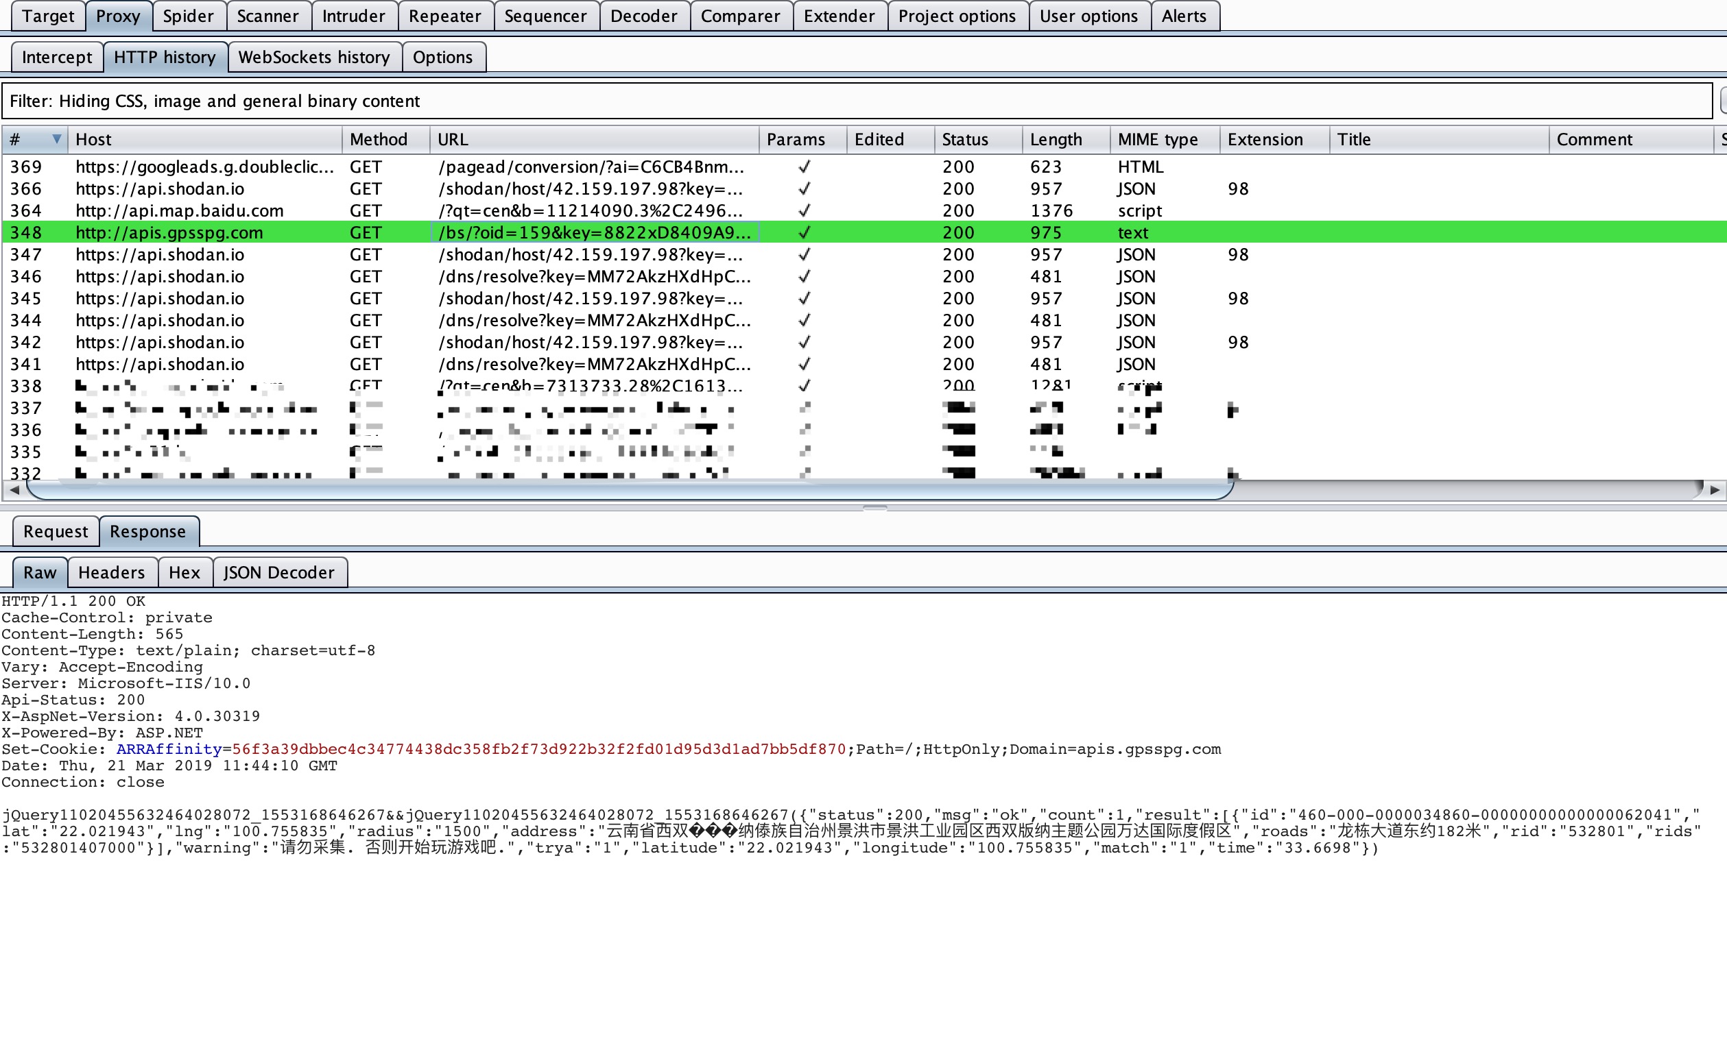Click the Options tab in Proxy

tap(442, 57)
